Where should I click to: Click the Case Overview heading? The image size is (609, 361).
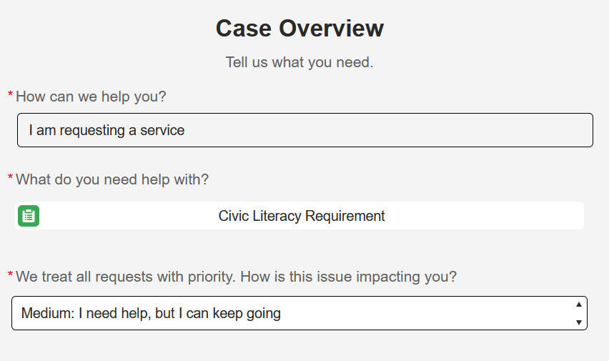[x=299, y=29]
